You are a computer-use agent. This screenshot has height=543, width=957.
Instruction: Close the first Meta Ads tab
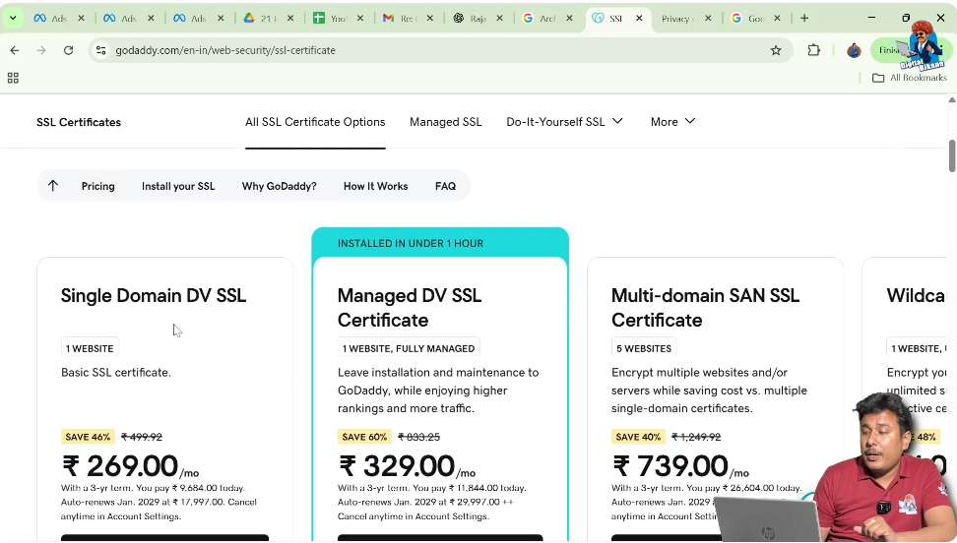[81, 19]
